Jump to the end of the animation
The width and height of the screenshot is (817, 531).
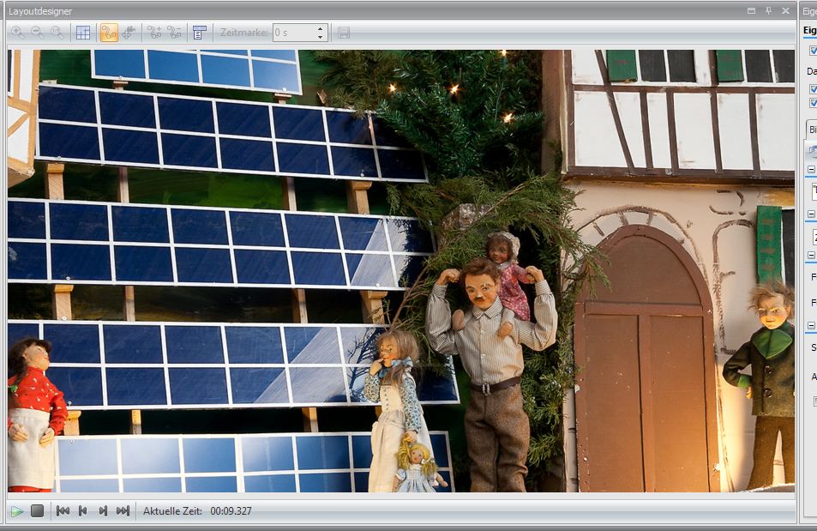pos(123,511)
